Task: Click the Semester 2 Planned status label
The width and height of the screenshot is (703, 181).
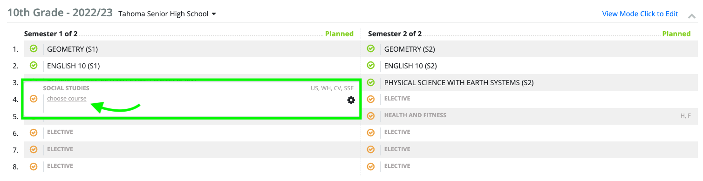Action: [676, 34]
